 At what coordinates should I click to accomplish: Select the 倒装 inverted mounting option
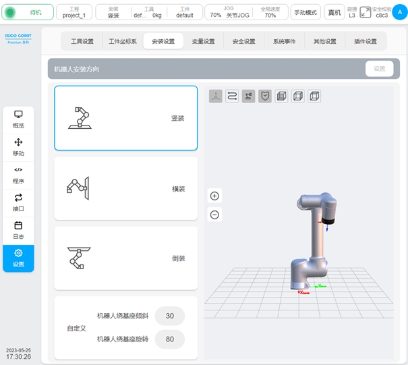126,258
